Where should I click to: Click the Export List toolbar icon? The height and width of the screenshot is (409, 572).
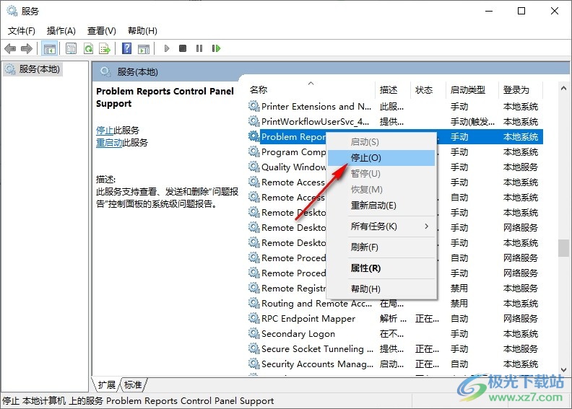click(105, 48)
